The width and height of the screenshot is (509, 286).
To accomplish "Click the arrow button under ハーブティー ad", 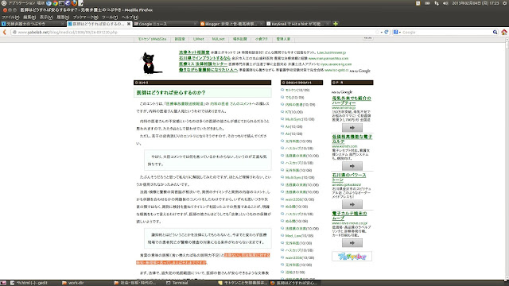I will click(352, 127).
